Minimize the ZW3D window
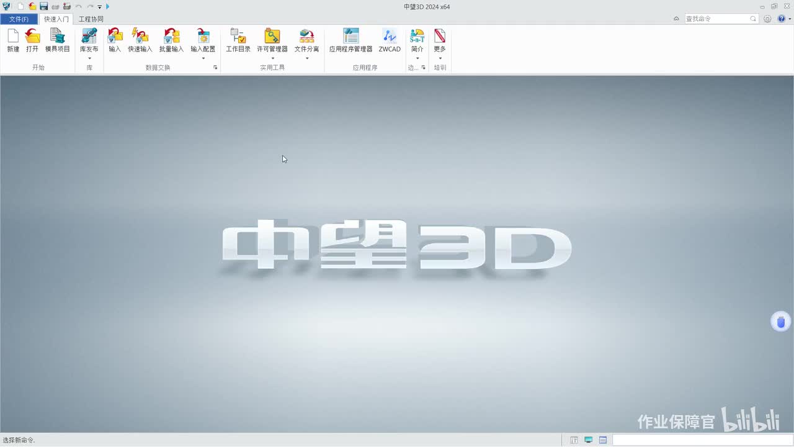The height and width of the screenshot is (447, 794). (762, 6)
